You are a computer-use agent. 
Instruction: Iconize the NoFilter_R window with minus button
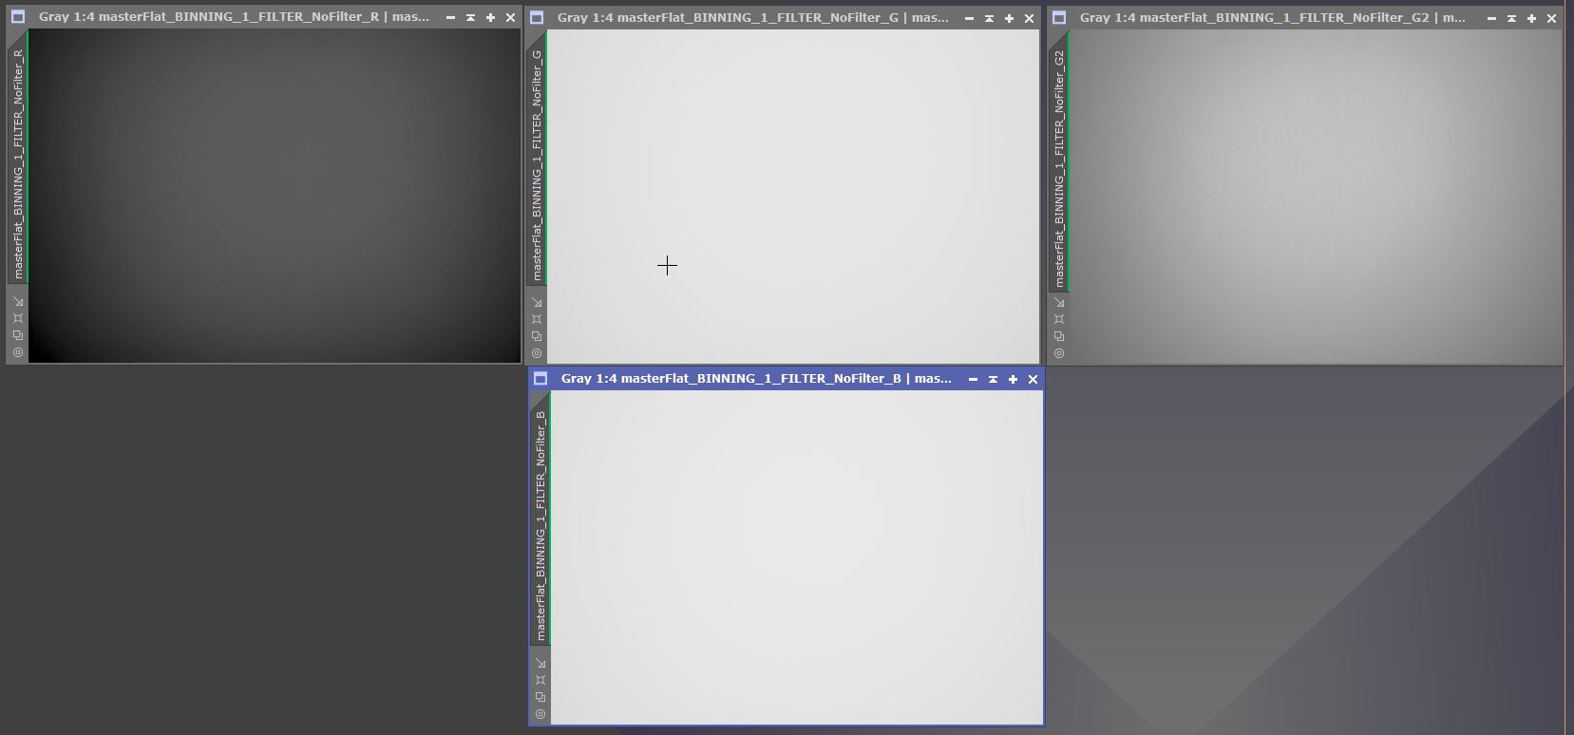450,17
